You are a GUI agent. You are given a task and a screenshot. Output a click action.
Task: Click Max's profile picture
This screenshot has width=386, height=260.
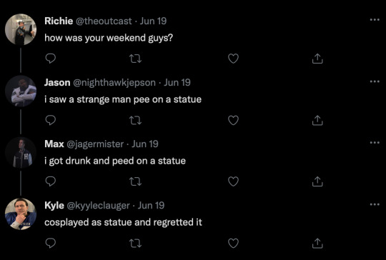point(21,153)
